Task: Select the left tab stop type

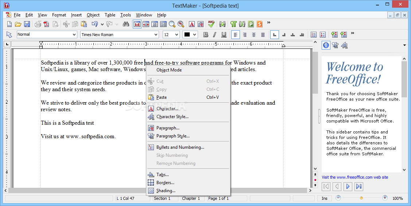Action: 275,35
